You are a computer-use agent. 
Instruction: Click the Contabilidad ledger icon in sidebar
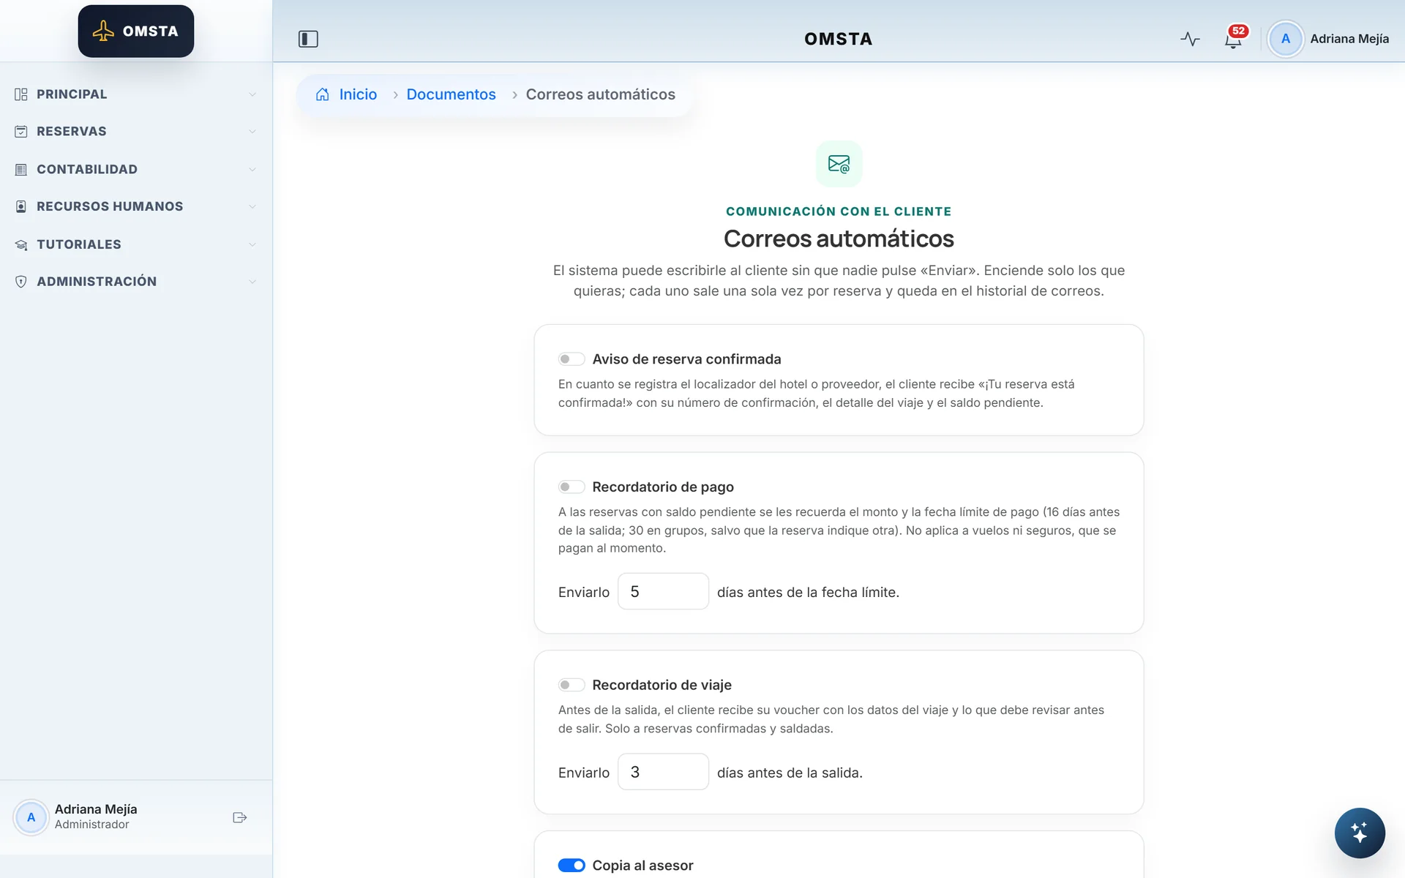click(21, 170)
